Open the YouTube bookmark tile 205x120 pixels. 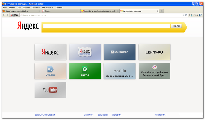(50, 90)
